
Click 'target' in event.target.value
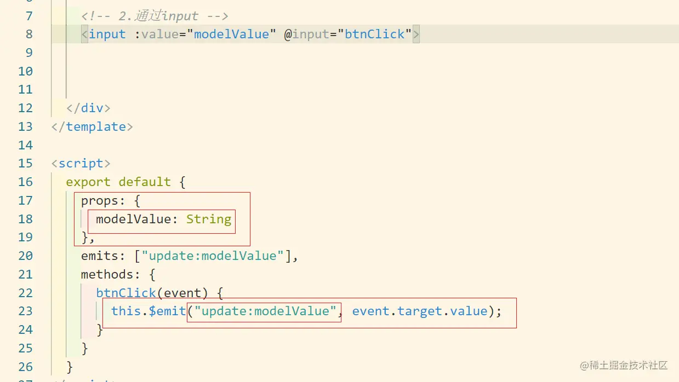(420, 311)
